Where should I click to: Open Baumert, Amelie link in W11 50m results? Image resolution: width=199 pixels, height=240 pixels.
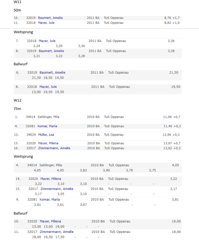[50, 18]
